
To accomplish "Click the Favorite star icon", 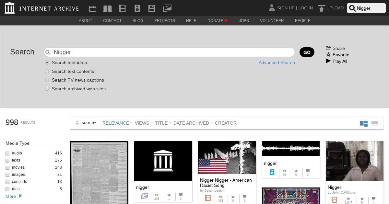I will [328, 55].
